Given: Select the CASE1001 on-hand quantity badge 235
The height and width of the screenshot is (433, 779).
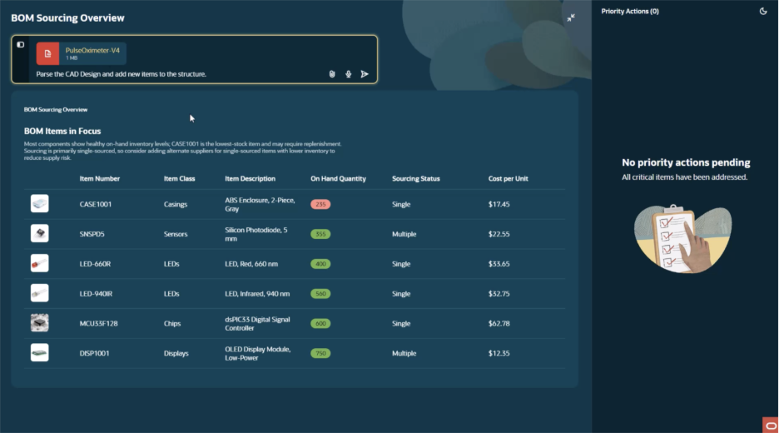Looking at the screenshot, I should click(320, 204).
